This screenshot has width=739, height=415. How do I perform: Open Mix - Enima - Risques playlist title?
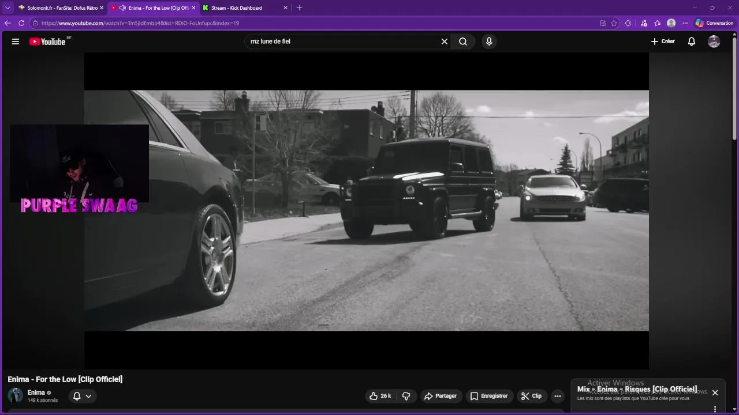click(637, 389)
